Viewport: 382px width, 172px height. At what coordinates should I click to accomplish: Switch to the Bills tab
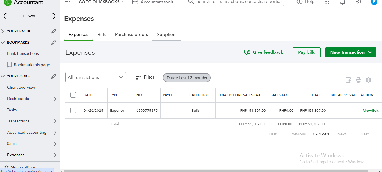coord(102,35)
